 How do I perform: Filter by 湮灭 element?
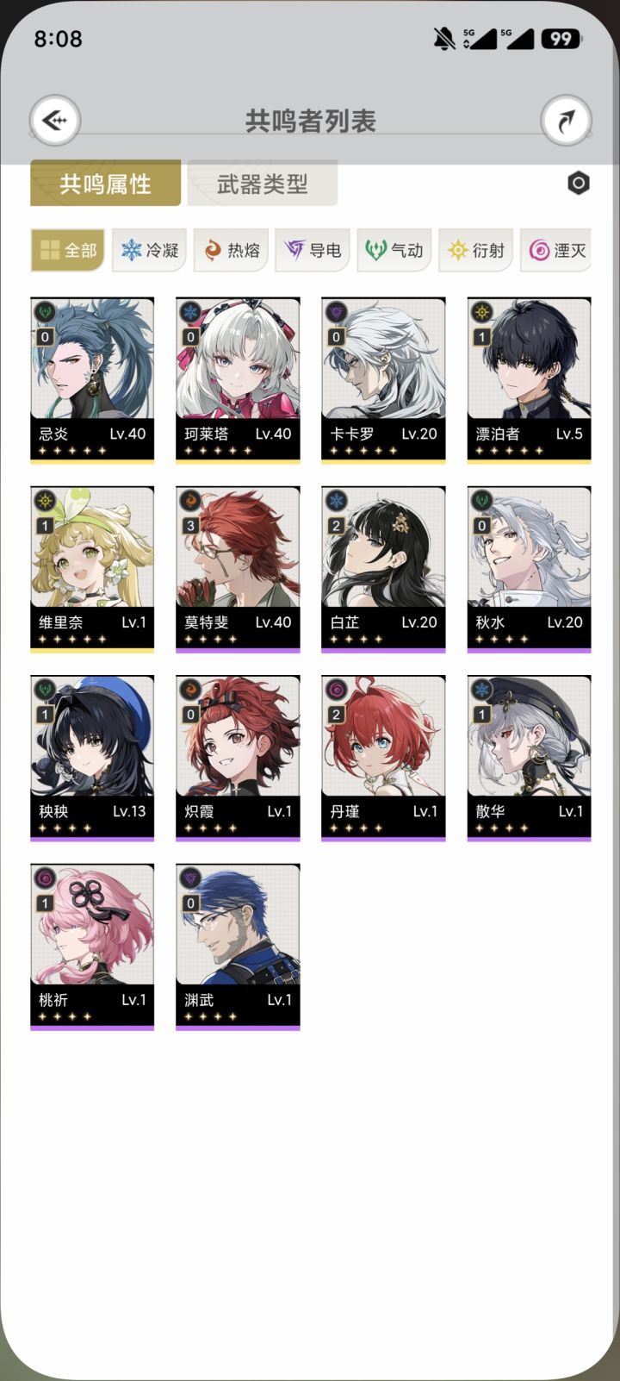coord(556,250)
